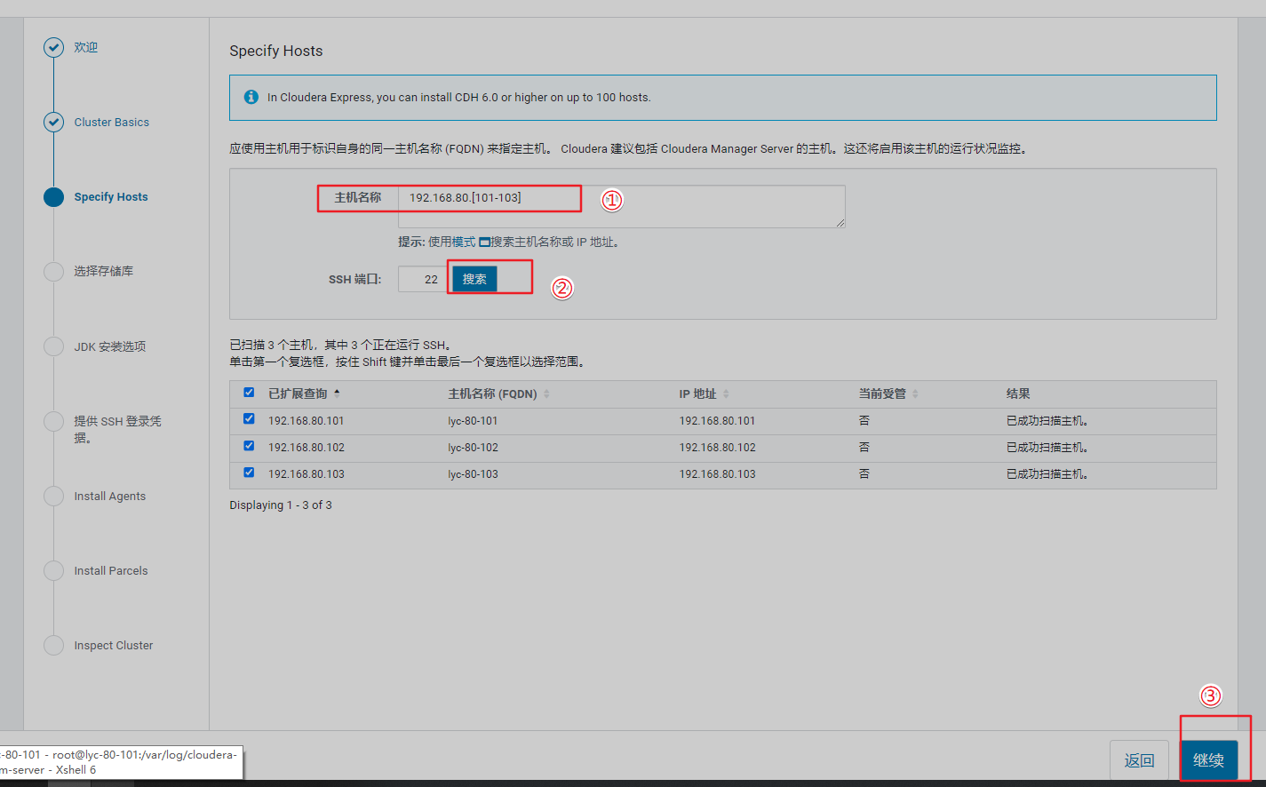The height and width of the screenshot is (787, 1266).
Task: Click the Specify Hosts active step dot
Action: [54, 197]
